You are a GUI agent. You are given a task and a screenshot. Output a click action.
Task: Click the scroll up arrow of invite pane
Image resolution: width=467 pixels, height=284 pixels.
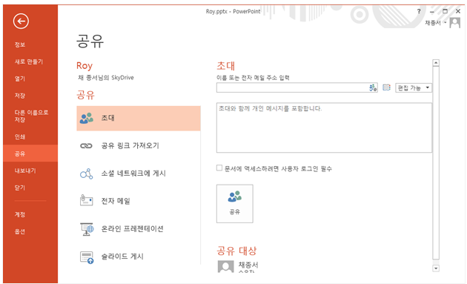pyautogui.click(x=436, y=62)
